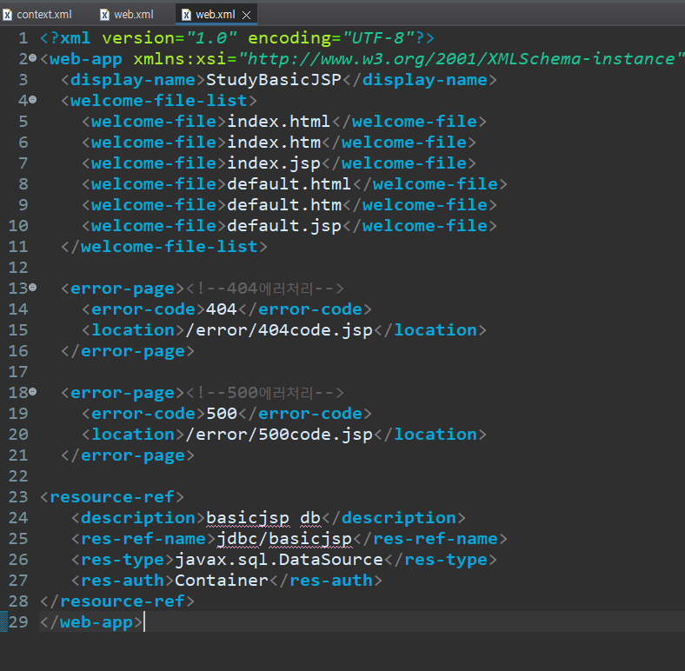The height and width of the screenshot is (671, 685).
Task: Click the middle web.xml tab's file icon
Action: [105, 15]
